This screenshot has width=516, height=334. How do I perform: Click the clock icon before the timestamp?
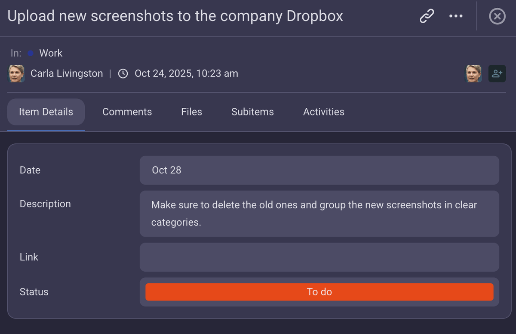123,73
